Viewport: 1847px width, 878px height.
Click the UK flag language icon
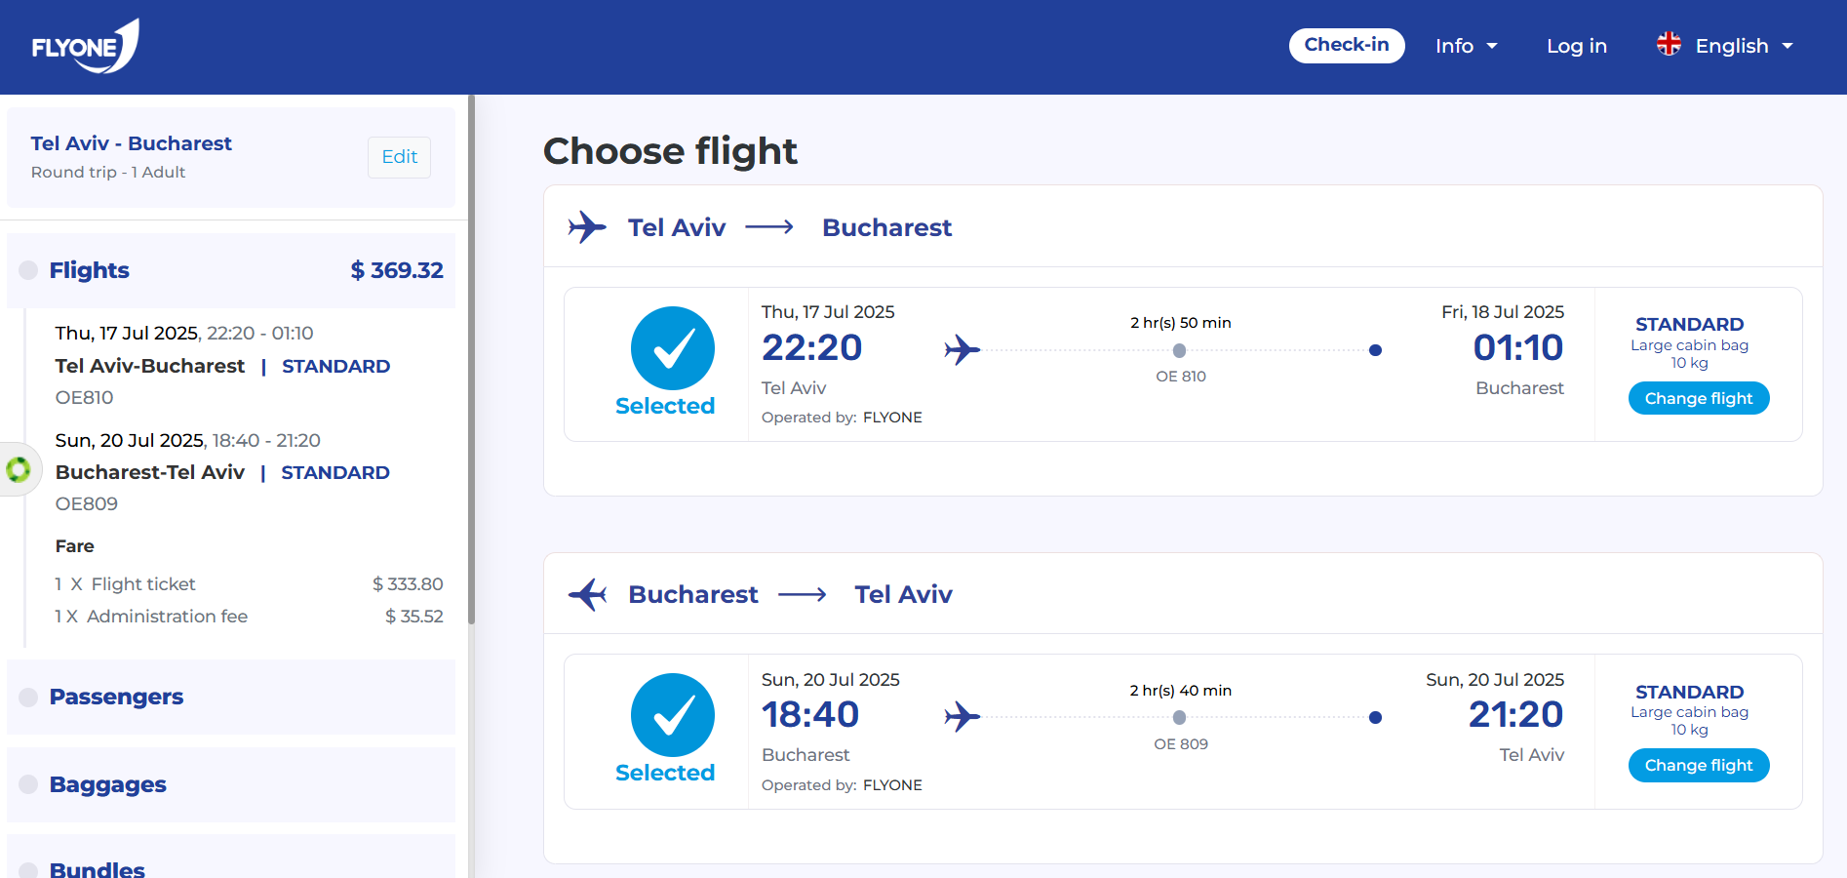[1669, 44]
